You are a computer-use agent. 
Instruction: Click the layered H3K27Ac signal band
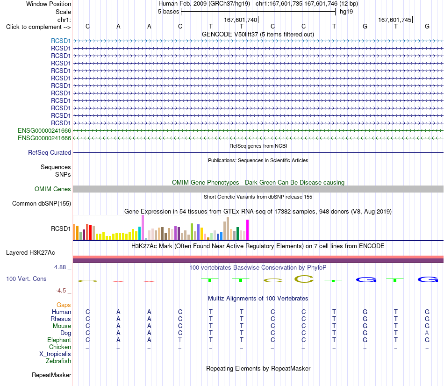[x=258, y=259]
